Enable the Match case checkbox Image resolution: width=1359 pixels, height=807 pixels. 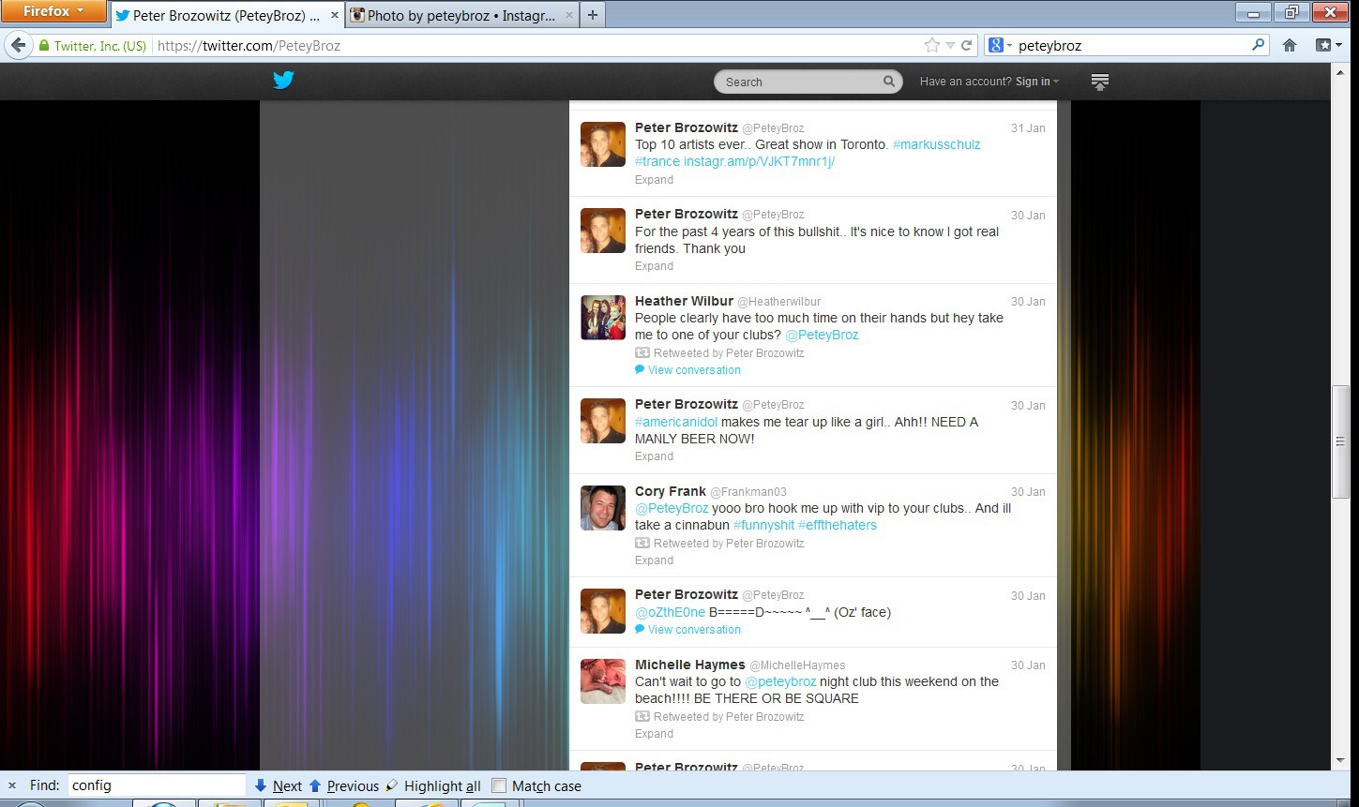499,785
